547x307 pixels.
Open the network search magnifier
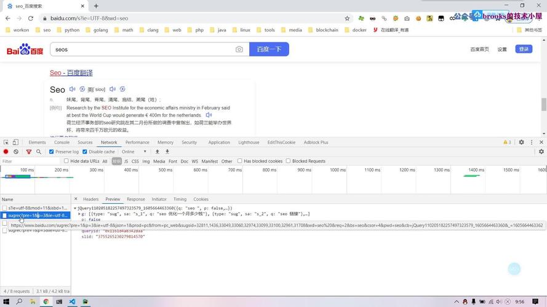pos(39,152)
